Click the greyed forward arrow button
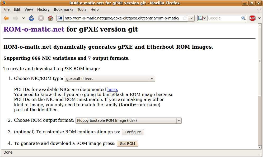The height and width of the screenshot is (157, 263). click(16, 18)
